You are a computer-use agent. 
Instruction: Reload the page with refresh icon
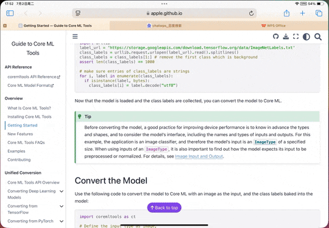251,13
